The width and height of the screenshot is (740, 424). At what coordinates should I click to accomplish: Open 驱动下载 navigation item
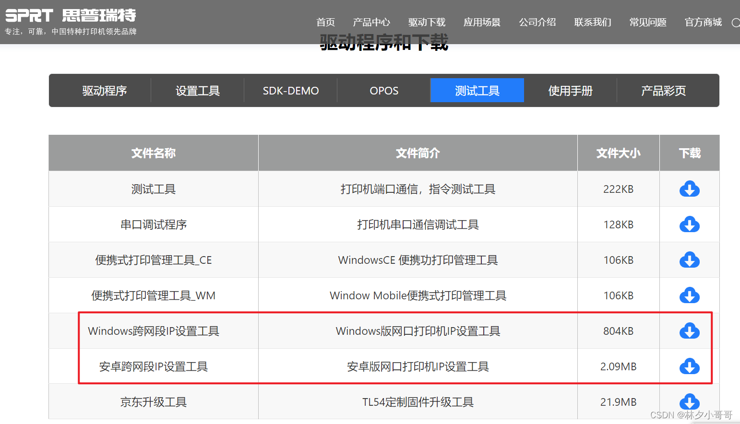pos(427,22)
